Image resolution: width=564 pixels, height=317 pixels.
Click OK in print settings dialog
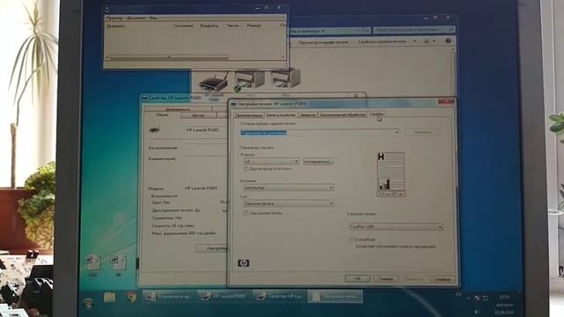click(x=358, y=278)
